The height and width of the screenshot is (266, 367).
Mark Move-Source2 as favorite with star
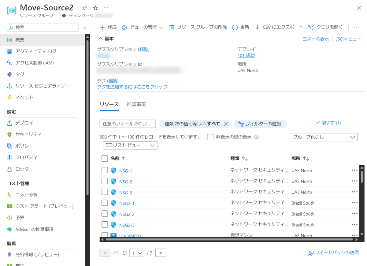click(95, 8)
